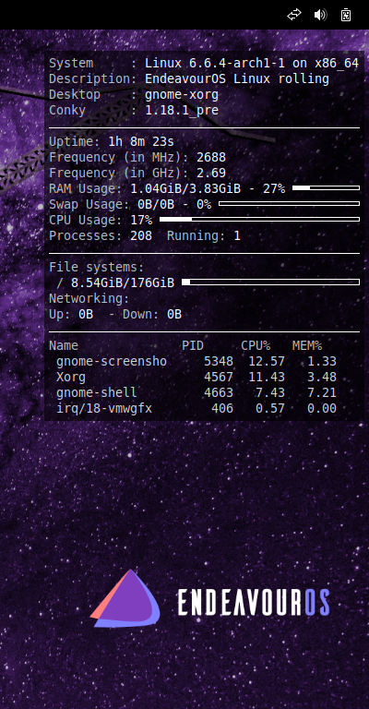Click the 'PID' column header
Screen dimensions: 369x709
193,346
